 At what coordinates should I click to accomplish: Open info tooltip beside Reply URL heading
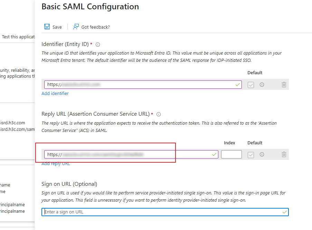click(158, 114)
